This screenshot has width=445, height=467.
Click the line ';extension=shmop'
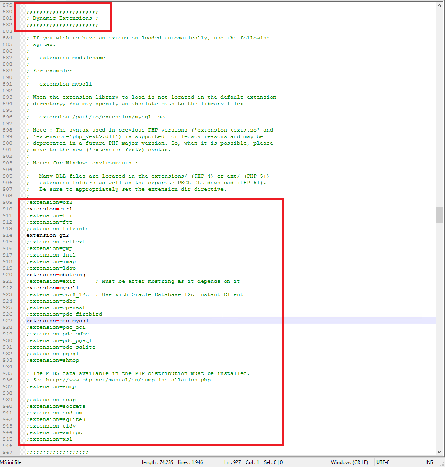53,361
